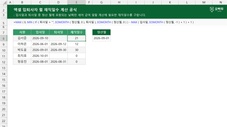Select the cell with name 박도윤
227x127 pixels.
coord(22,50)
